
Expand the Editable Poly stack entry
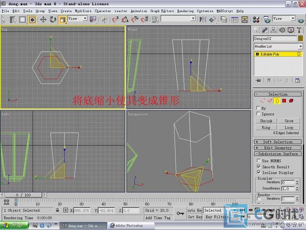[257, 54]
